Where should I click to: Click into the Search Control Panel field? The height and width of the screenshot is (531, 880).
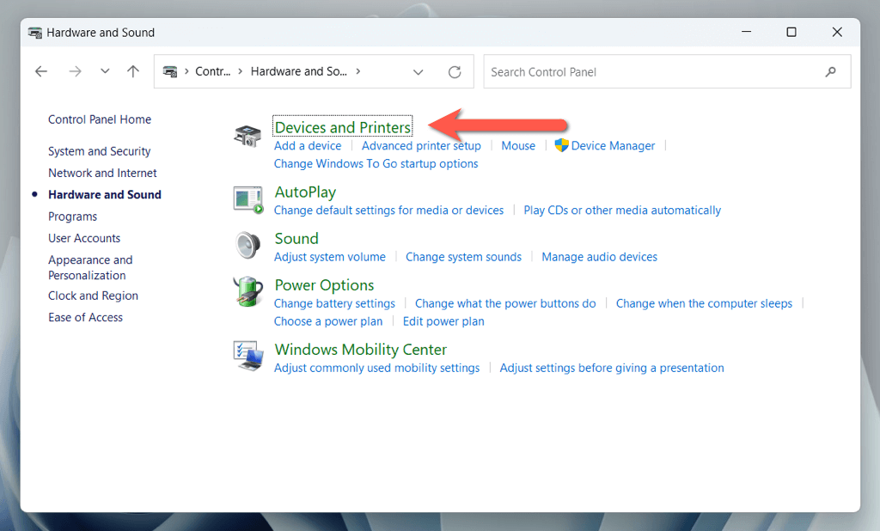tap(653, 72)
